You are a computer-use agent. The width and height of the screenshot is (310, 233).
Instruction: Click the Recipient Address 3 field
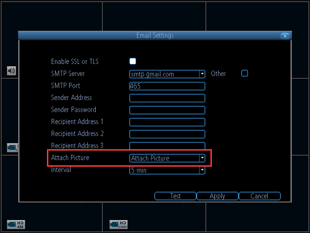point(167,146)
